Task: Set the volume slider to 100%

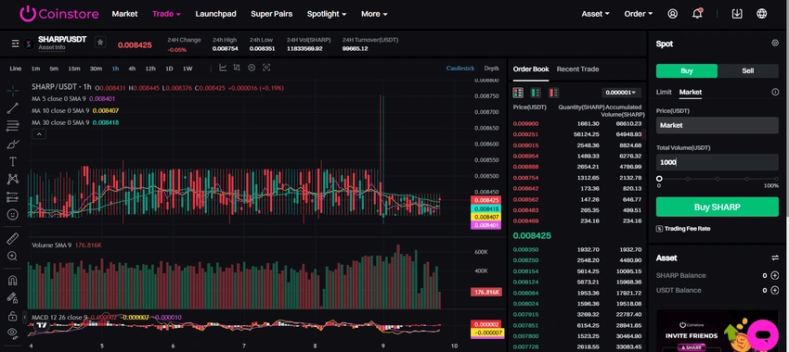Action: (x=776, y=179)
